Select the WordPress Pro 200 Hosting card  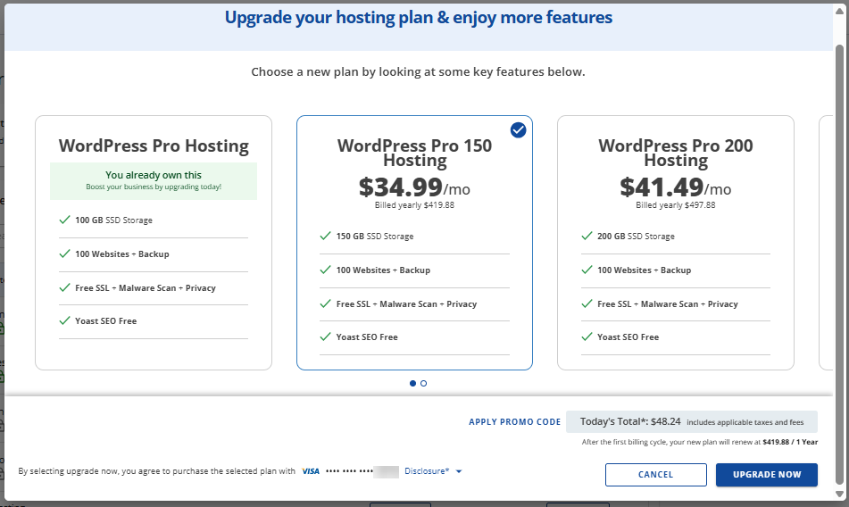pyautogui.click(x=675, y=242)
